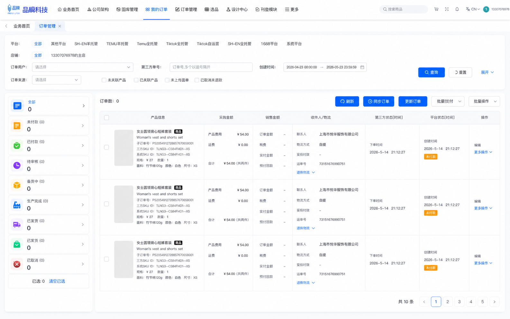Click the blue 查询 button

tap(431, 72)
